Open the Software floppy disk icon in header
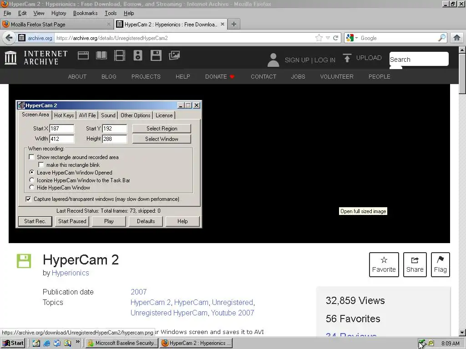The image size is (466, 349). pos(156,55)
